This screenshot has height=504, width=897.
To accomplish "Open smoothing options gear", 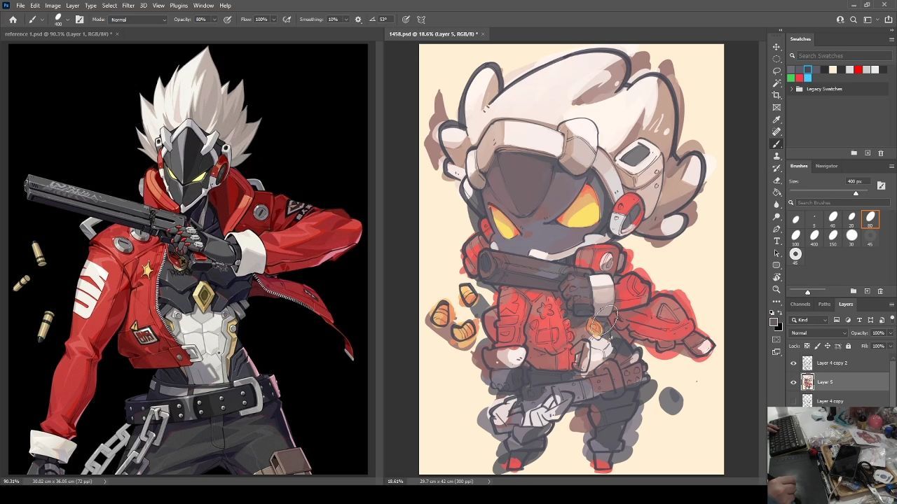I will 359,20.
